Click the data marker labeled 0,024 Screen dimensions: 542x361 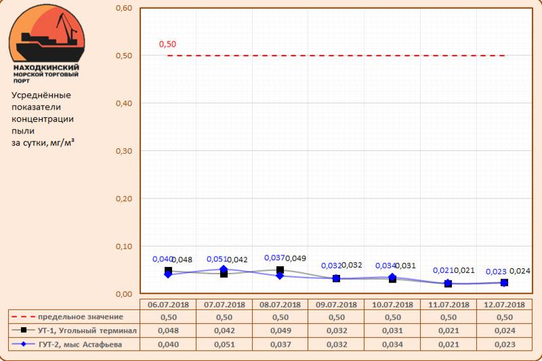click(504, 282)
